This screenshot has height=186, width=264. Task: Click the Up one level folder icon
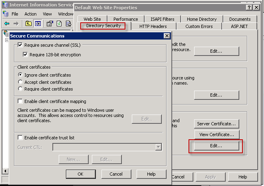pos(29,24)
